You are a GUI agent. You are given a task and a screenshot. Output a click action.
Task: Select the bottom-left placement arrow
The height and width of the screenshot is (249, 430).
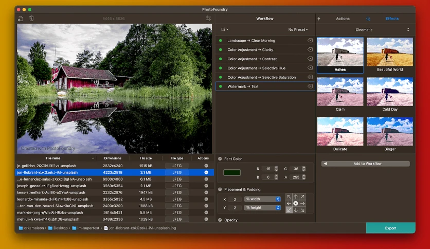[289, 210]
